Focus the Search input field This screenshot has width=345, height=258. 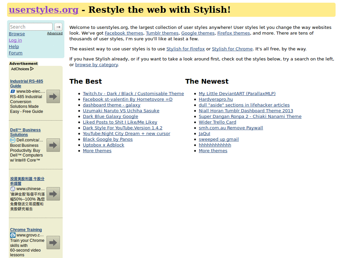[x=31, y=27]
